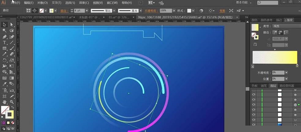Select the Direct Selection tool (white arrow)

point(12,25)
